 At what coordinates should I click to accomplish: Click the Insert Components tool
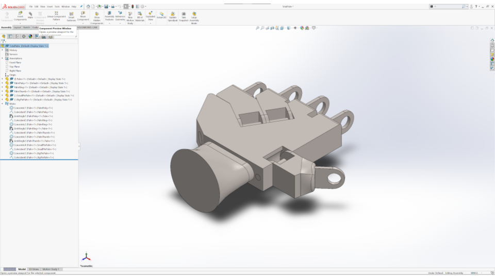[x=20, y=16]
